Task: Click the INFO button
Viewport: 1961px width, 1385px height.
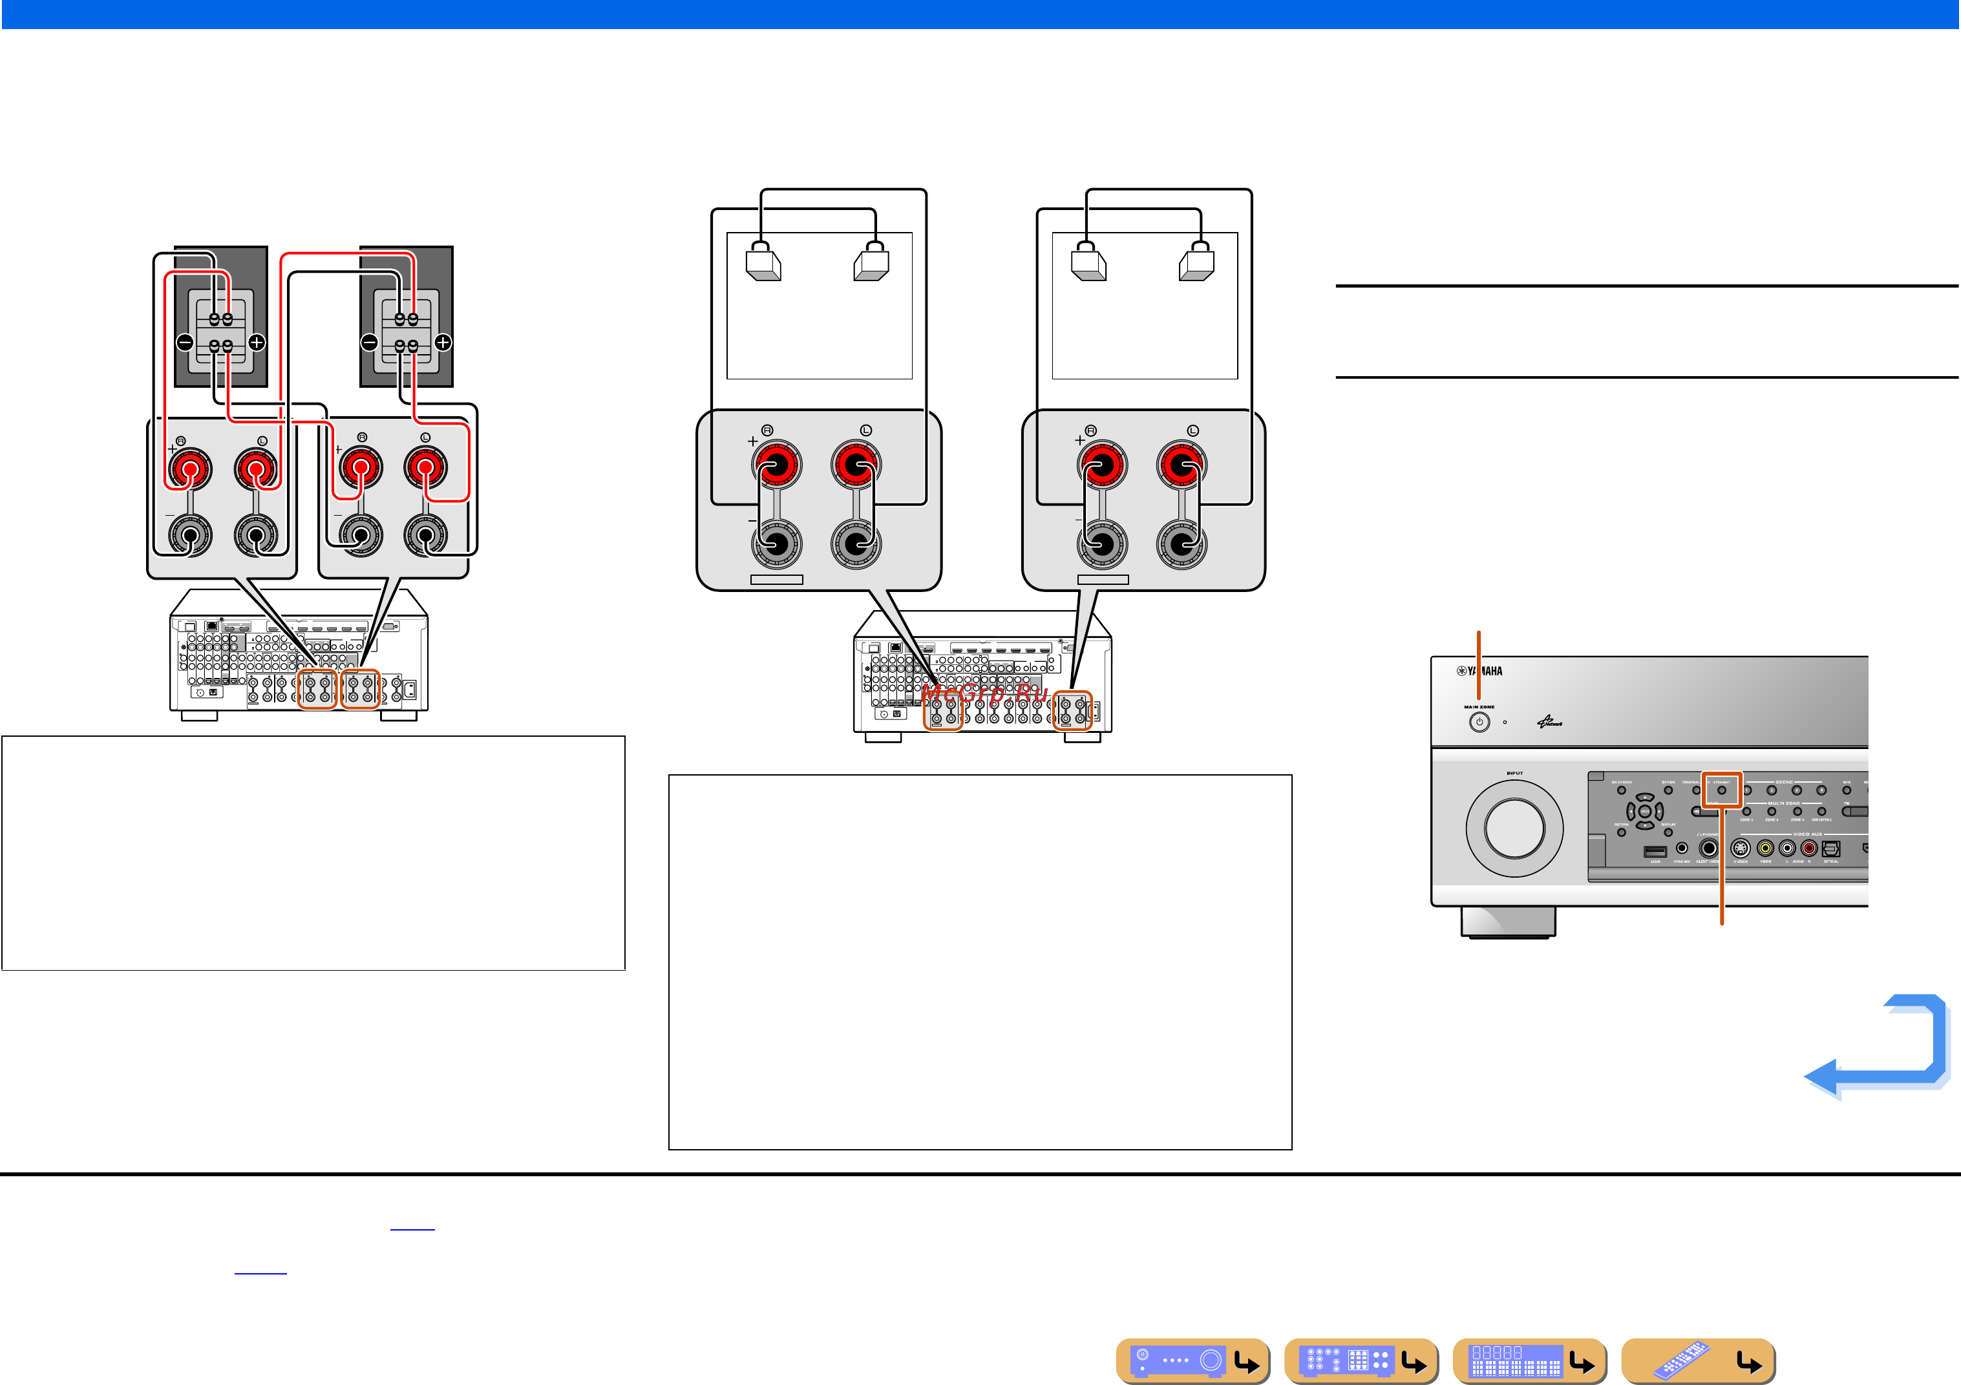Action: (1847, 790)
